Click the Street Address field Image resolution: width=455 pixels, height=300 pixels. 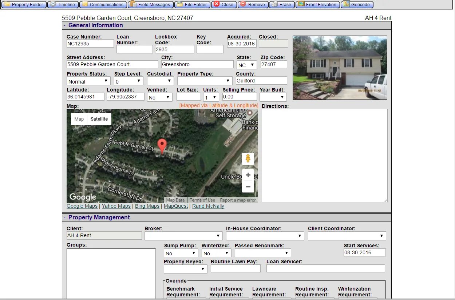(112, 64)
